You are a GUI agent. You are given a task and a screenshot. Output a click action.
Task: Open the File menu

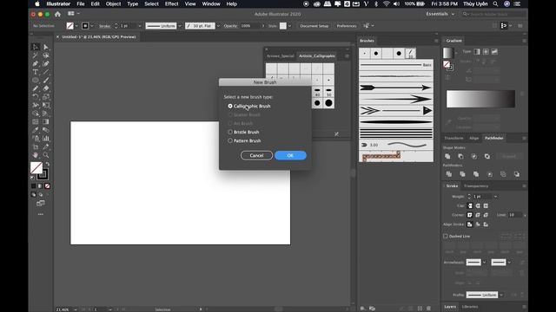click(81, 3)
